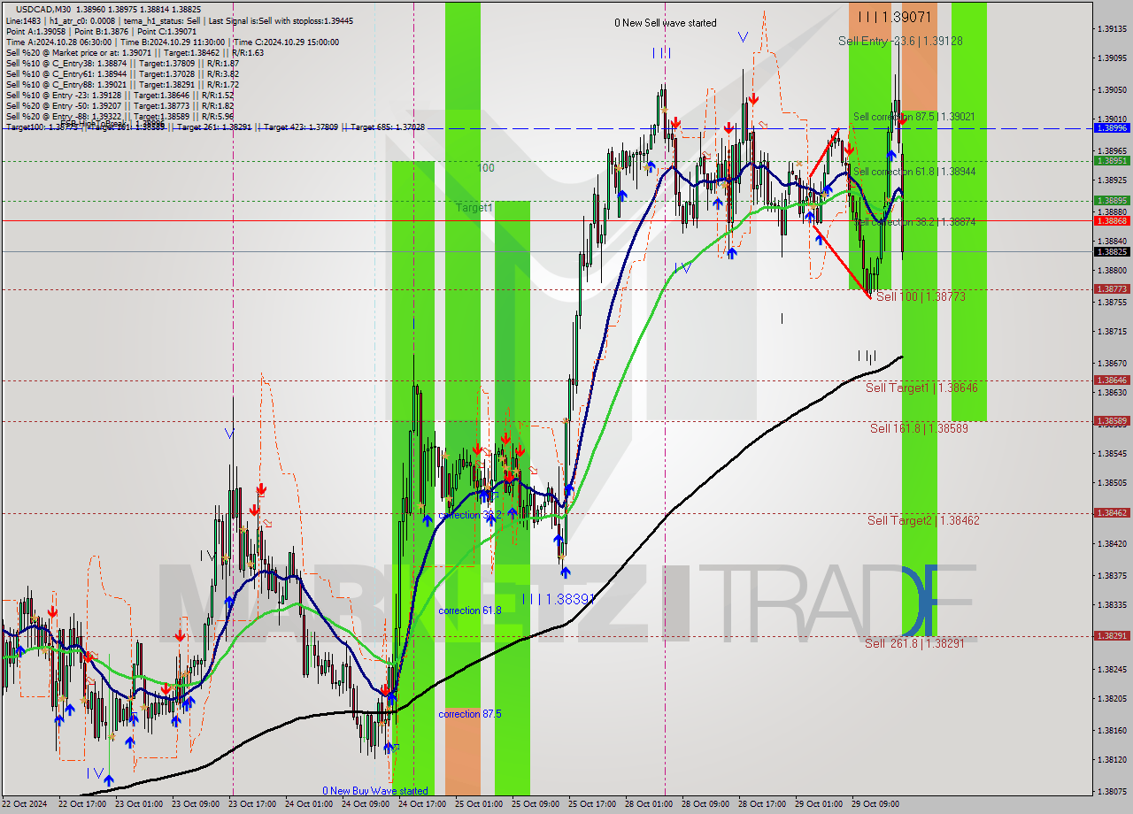Viewport: 1133px width, 814px height.
Task: Click the blue 'correction 61.8' label
Action: pyautogui.click(x=469, y=610)
